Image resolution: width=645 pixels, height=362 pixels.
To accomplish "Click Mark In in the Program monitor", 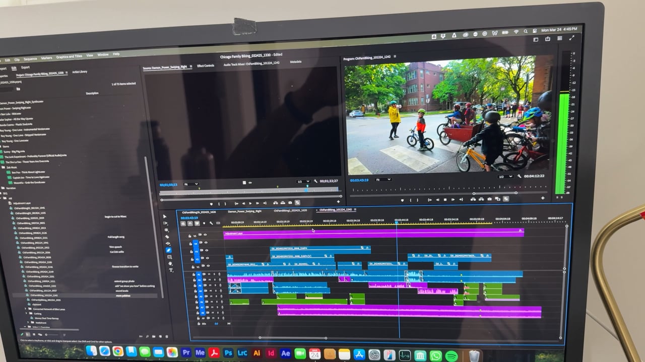I will coord(411,200).
